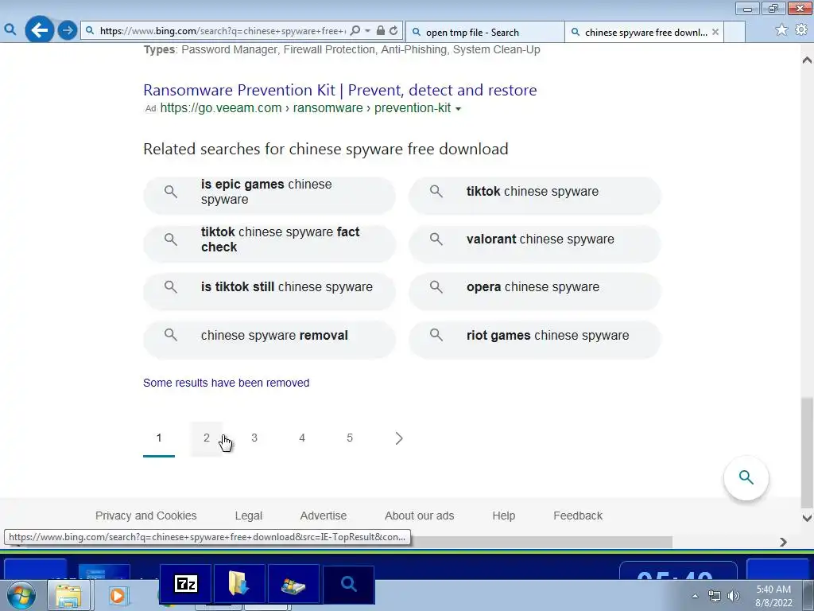Search 'tiktok chinese spyware fact check'
The image size is (814, 611).
(x=269, y=243)
